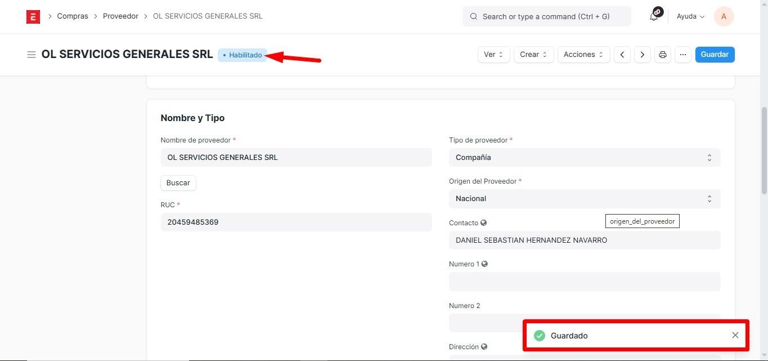Image resolution: width=768 pixels, height=361 pixels.
Task: Navigate to Compras breadcrumb
Action: click(73, 16)
